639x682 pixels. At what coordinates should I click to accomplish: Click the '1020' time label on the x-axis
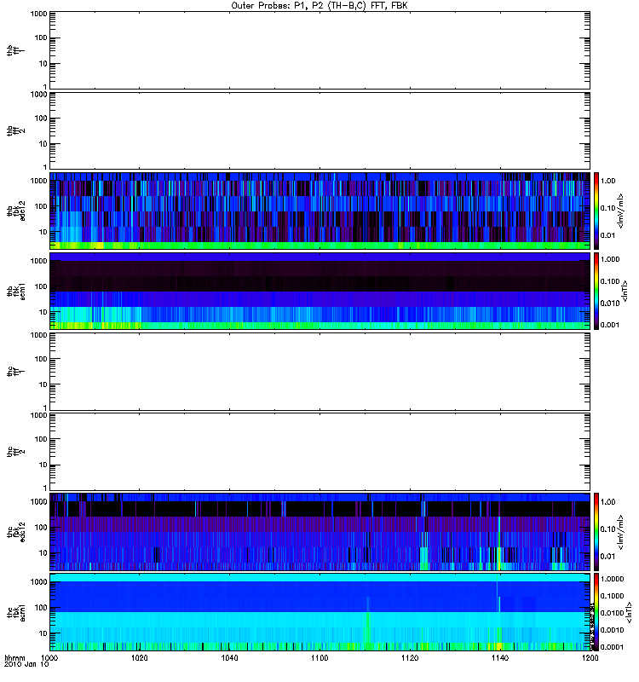(x=139, y=657)
